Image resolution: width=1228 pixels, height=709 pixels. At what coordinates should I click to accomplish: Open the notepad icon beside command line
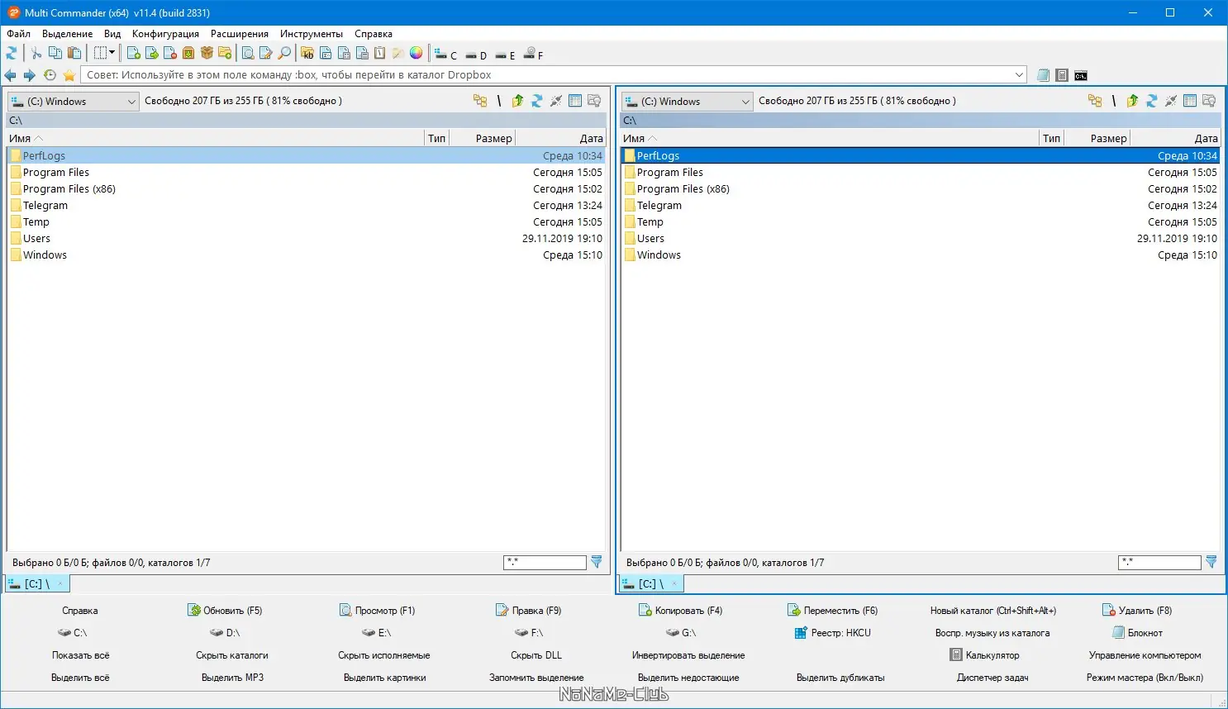1043,75
